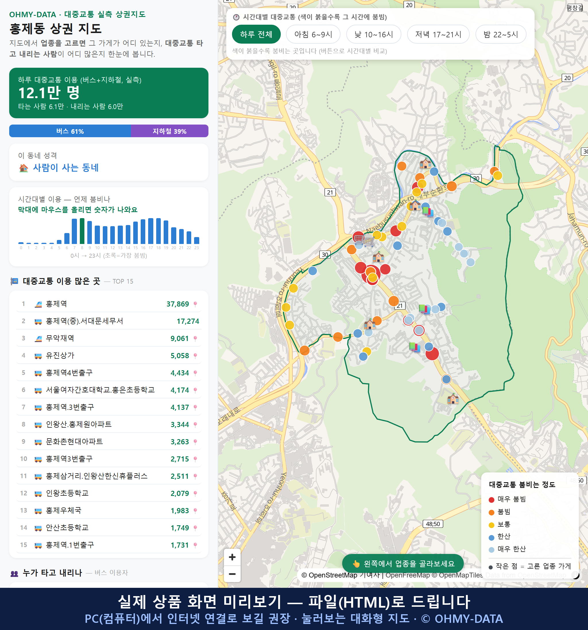Click the subway train icon in 홍제역 row
The image size is (588, 630).
(38, 304)
